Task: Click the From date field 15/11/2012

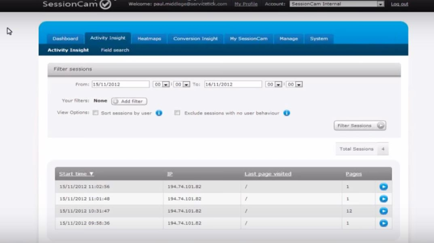Action: point(120,84)
